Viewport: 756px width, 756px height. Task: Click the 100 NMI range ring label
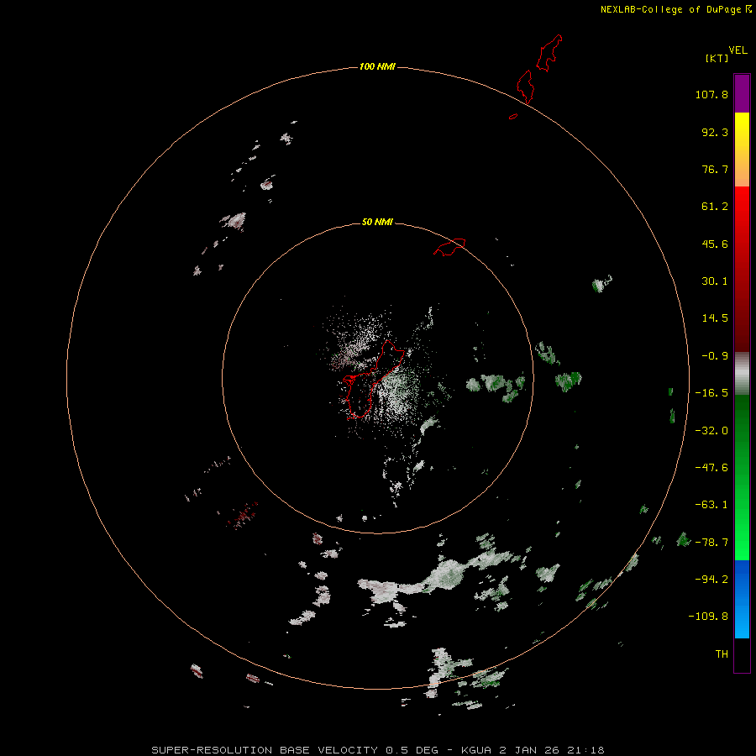(x=377, y=66)
